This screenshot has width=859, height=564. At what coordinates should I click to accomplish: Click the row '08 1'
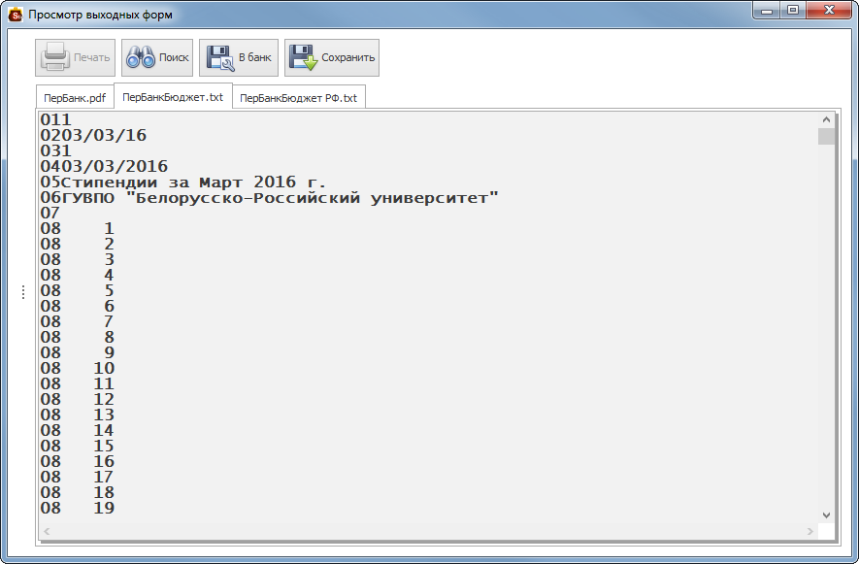pyautogui.click(x=78, y=228)
